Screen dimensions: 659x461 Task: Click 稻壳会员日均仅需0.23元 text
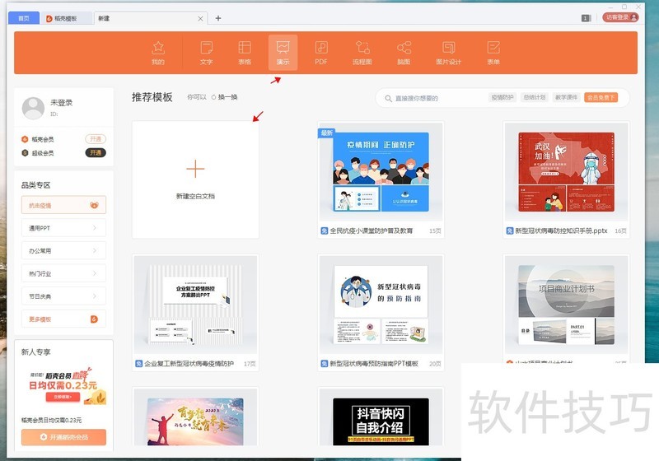click(x=51, y=420)
